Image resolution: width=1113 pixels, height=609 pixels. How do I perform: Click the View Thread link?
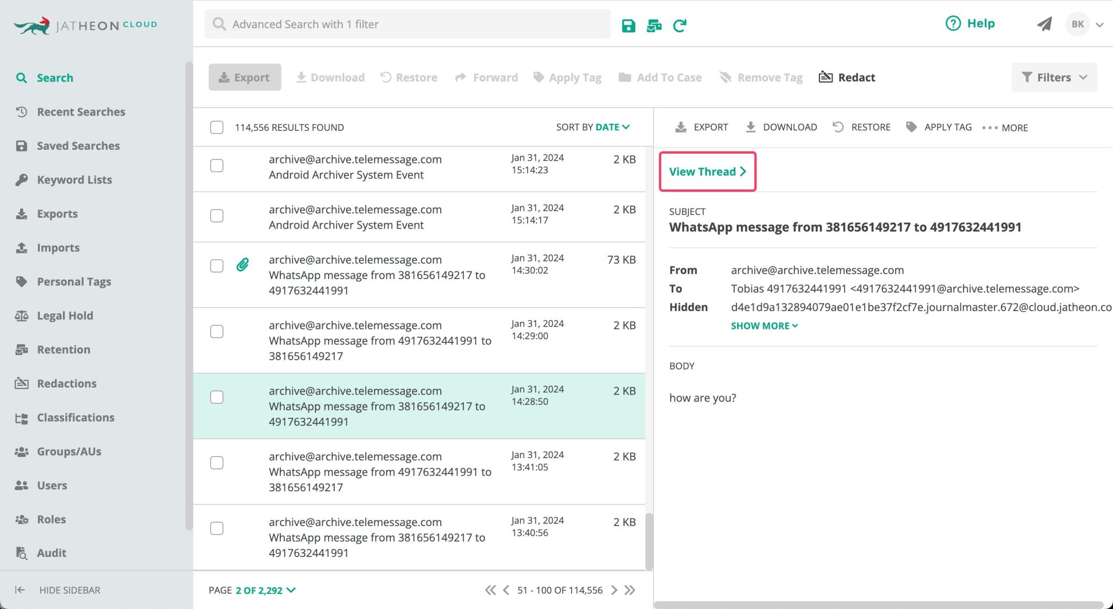pos(706,172)
